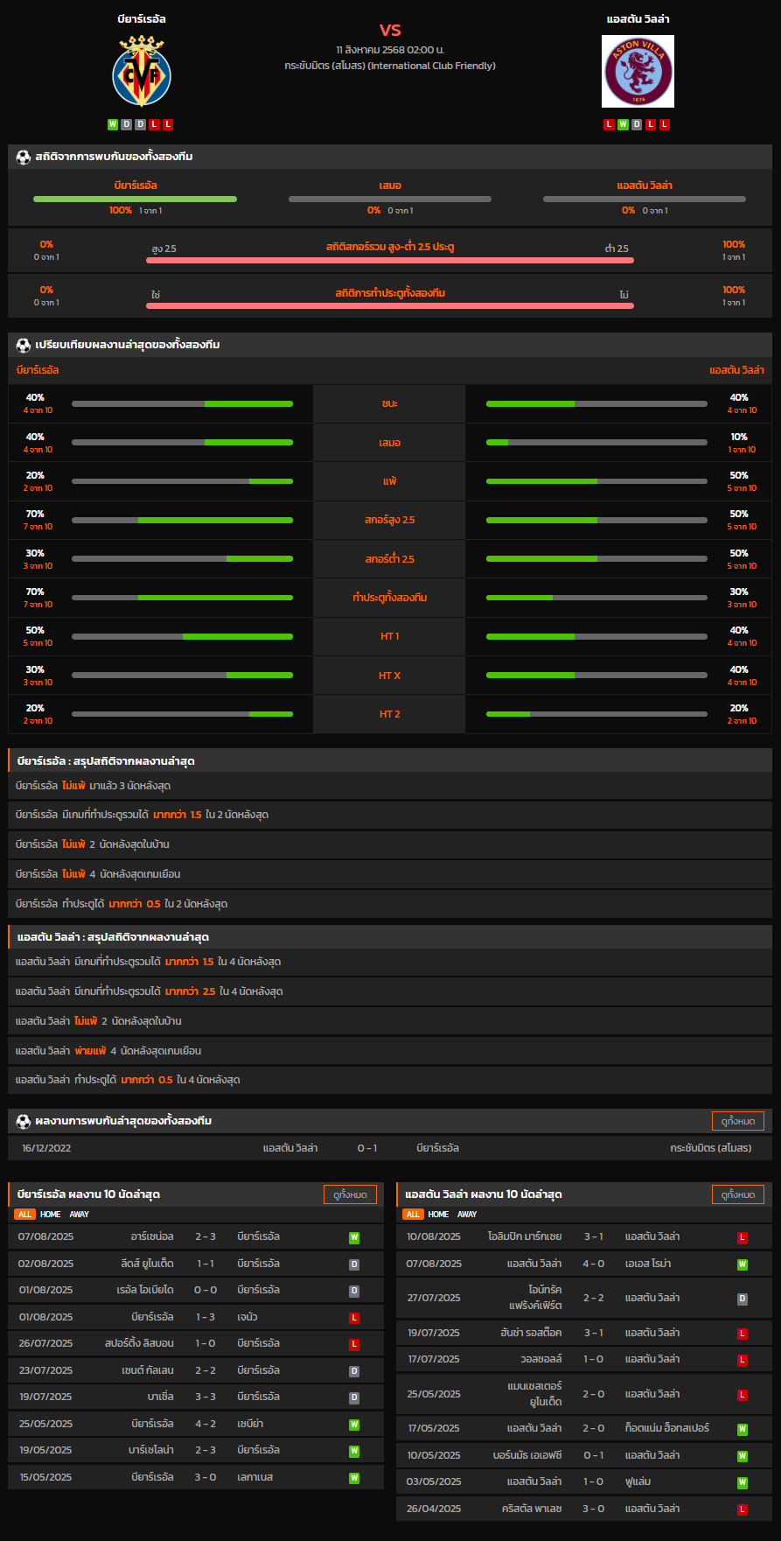Select the AWAY tab in Villarreal last 10 matches
Viewport: 781px width, 1541px height.
click(x=80, y=1215)
